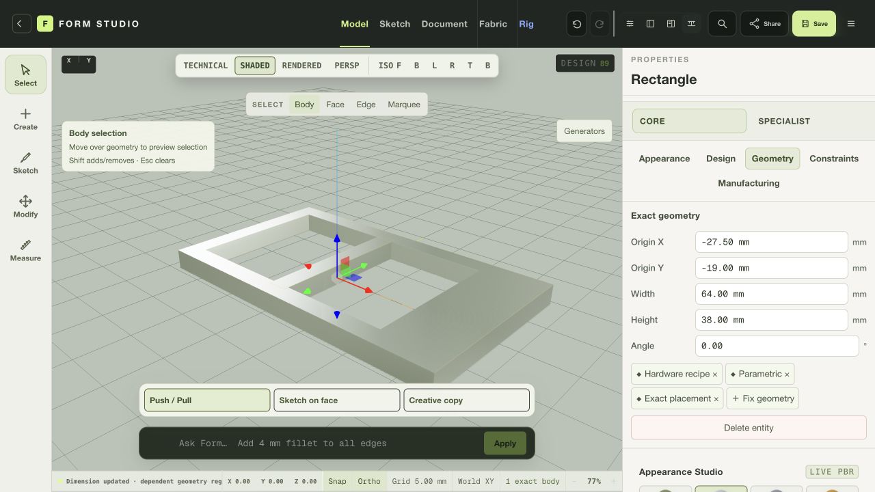Toggle Snap in the status bar

click(337, 481)
